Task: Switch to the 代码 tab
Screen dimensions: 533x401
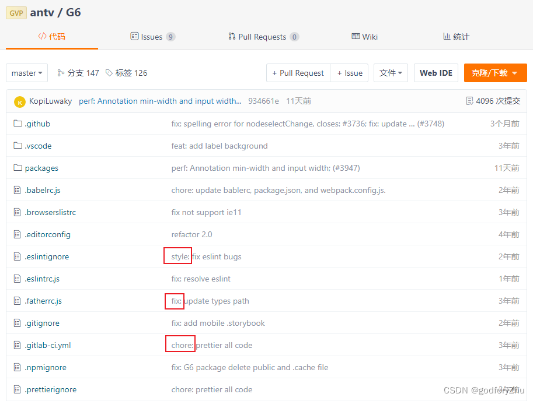Action: click(52, 37)
